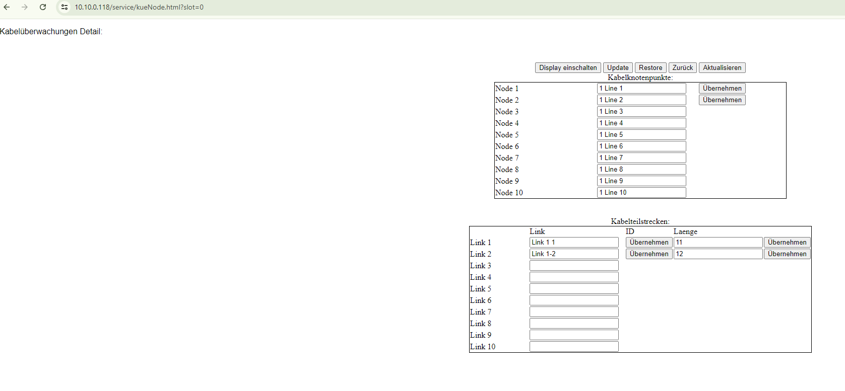This screenshot has width=845, height=391.
Task: Confirm Link 2 Laenge with Übernehmen
Action: tap(787, 254)
